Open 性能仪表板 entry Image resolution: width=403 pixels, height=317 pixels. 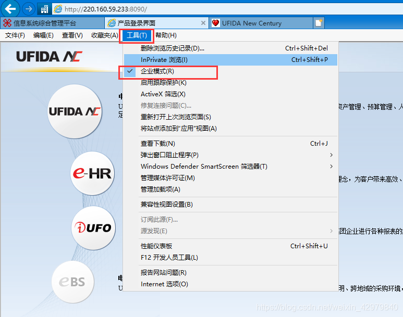coord(230,246)
